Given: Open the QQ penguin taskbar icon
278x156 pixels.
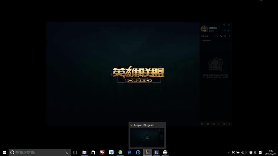Looking at the screenshot, I should click(165, 152).
